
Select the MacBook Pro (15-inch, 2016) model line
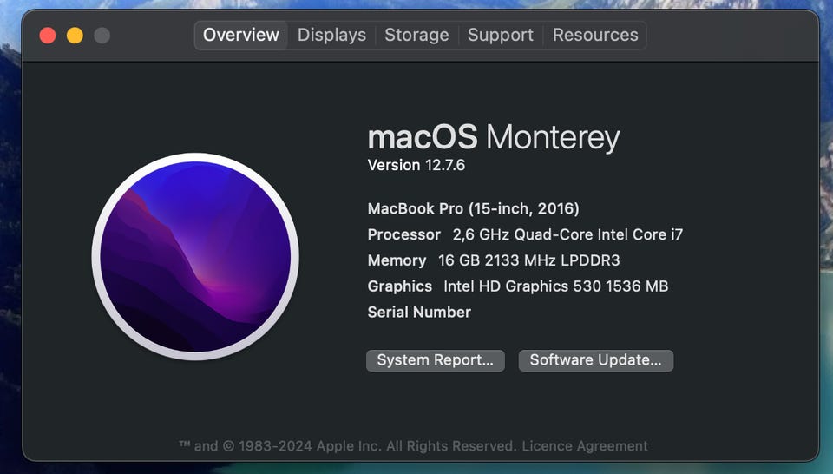[473, 208]
